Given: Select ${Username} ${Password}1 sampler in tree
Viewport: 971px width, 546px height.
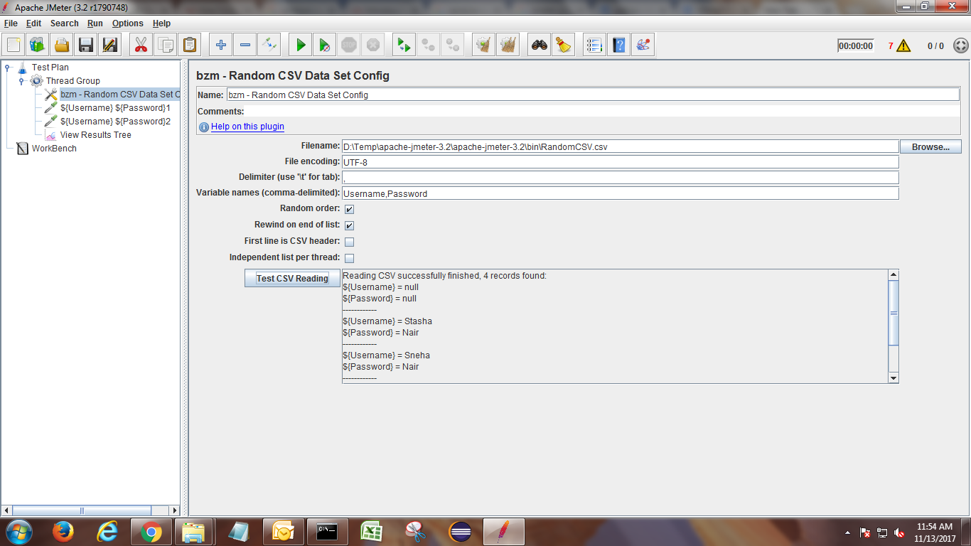Looking at the screenshot, I should coord(115,108).
